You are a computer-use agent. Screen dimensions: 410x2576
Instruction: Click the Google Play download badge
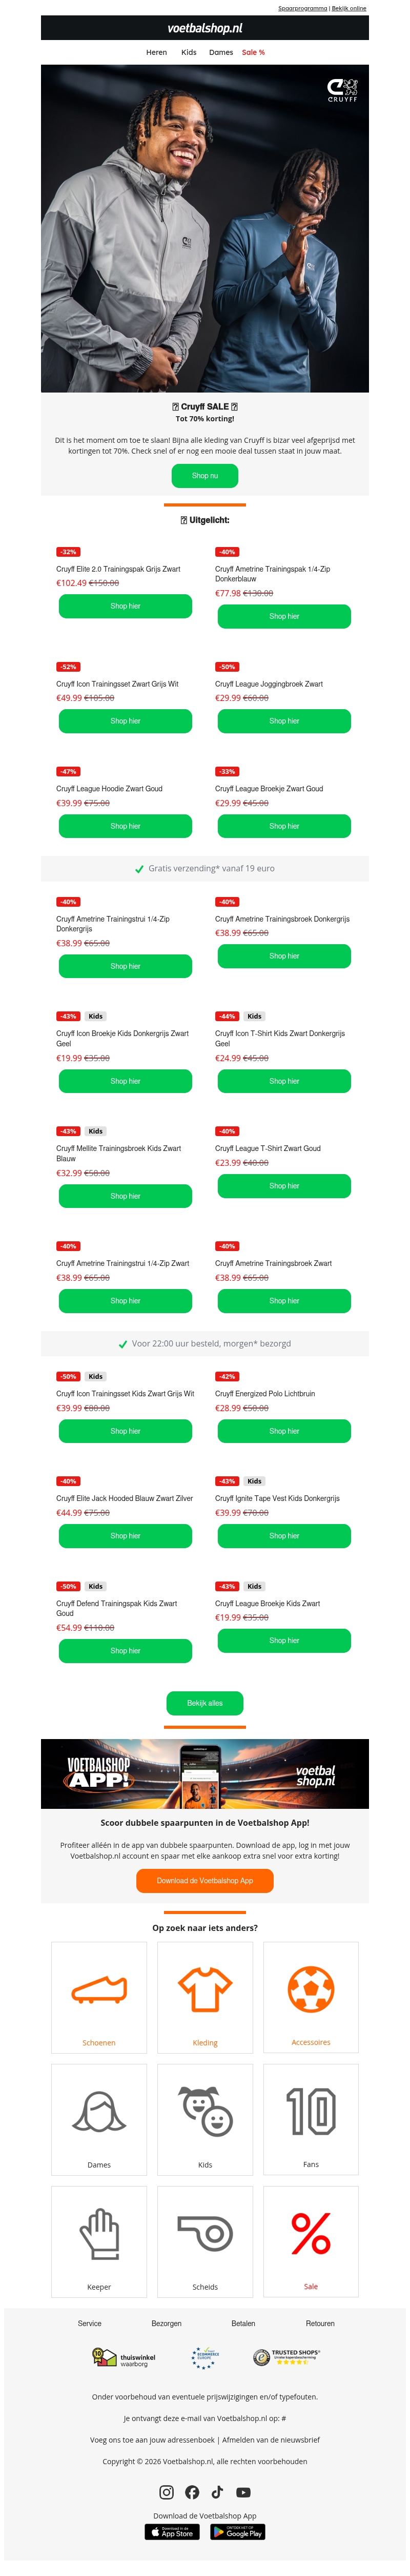(x=237, y=2531)
